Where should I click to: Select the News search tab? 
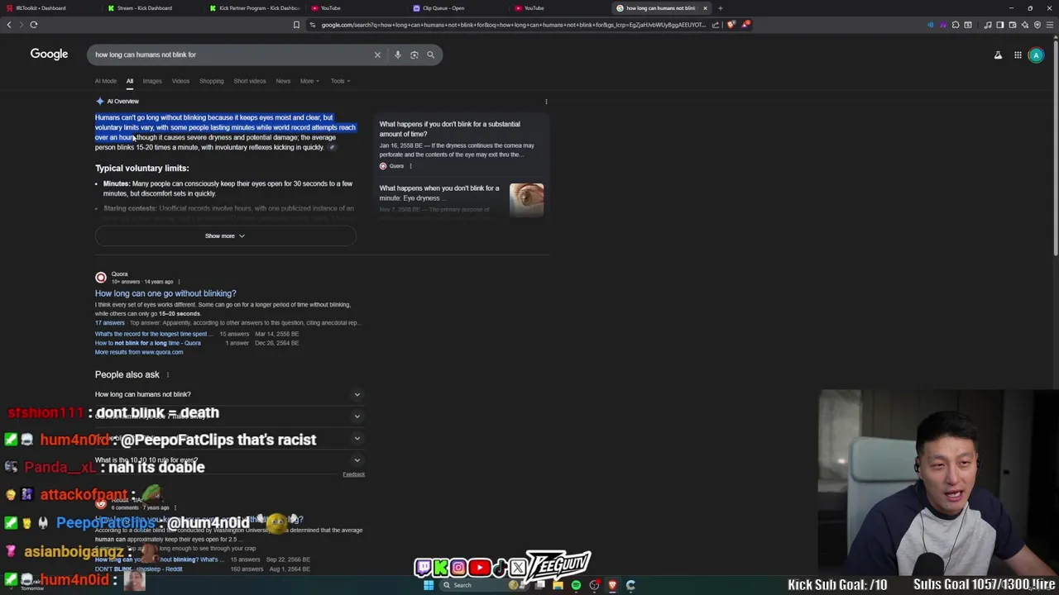tap(283, 81)
